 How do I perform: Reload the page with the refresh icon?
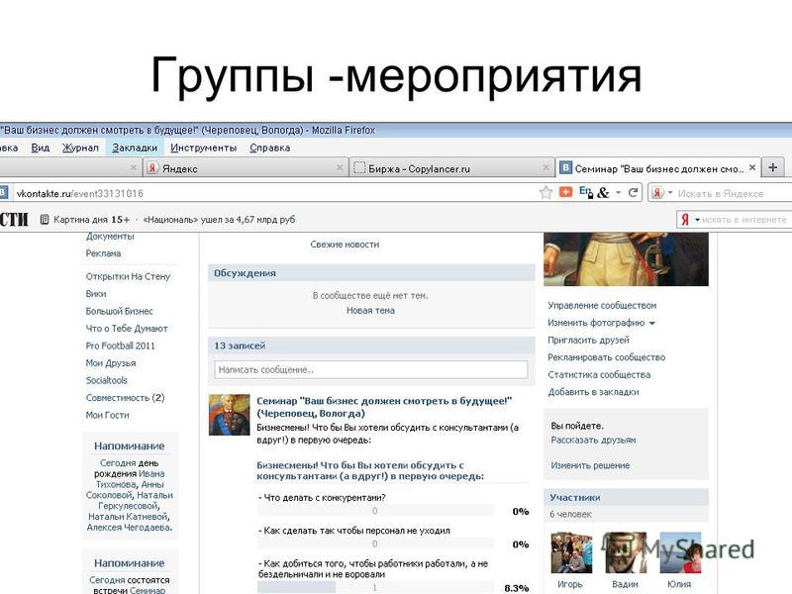633,192
